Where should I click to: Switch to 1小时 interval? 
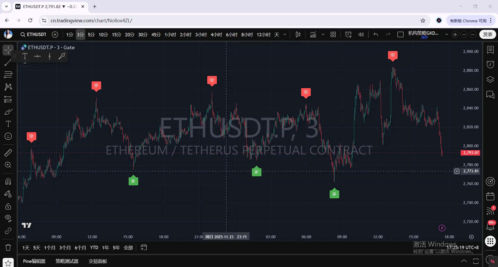[x=170, y=34]
